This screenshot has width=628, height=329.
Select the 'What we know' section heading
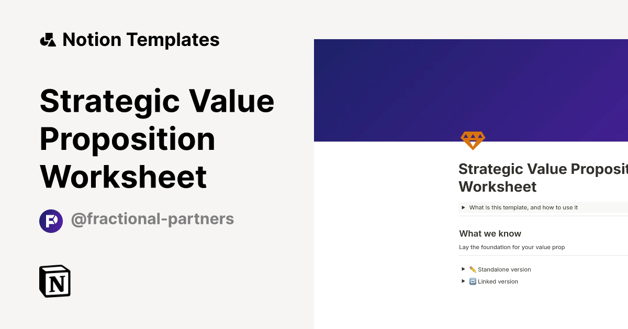(x=490, y=233)
